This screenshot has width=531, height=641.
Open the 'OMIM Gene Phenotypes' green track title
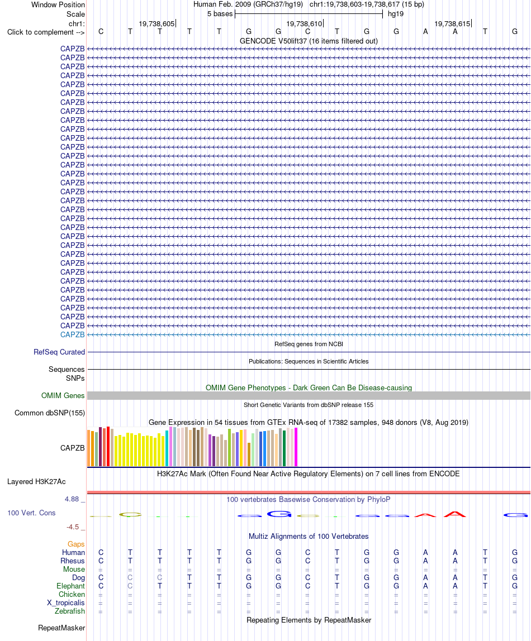pyautogui.click(x=309, y=388)
